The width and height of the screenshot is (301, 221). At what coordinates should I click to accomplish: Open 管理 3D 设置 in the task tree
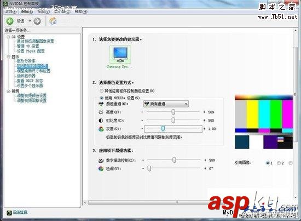pyautogui.click(x=28, y=46)
